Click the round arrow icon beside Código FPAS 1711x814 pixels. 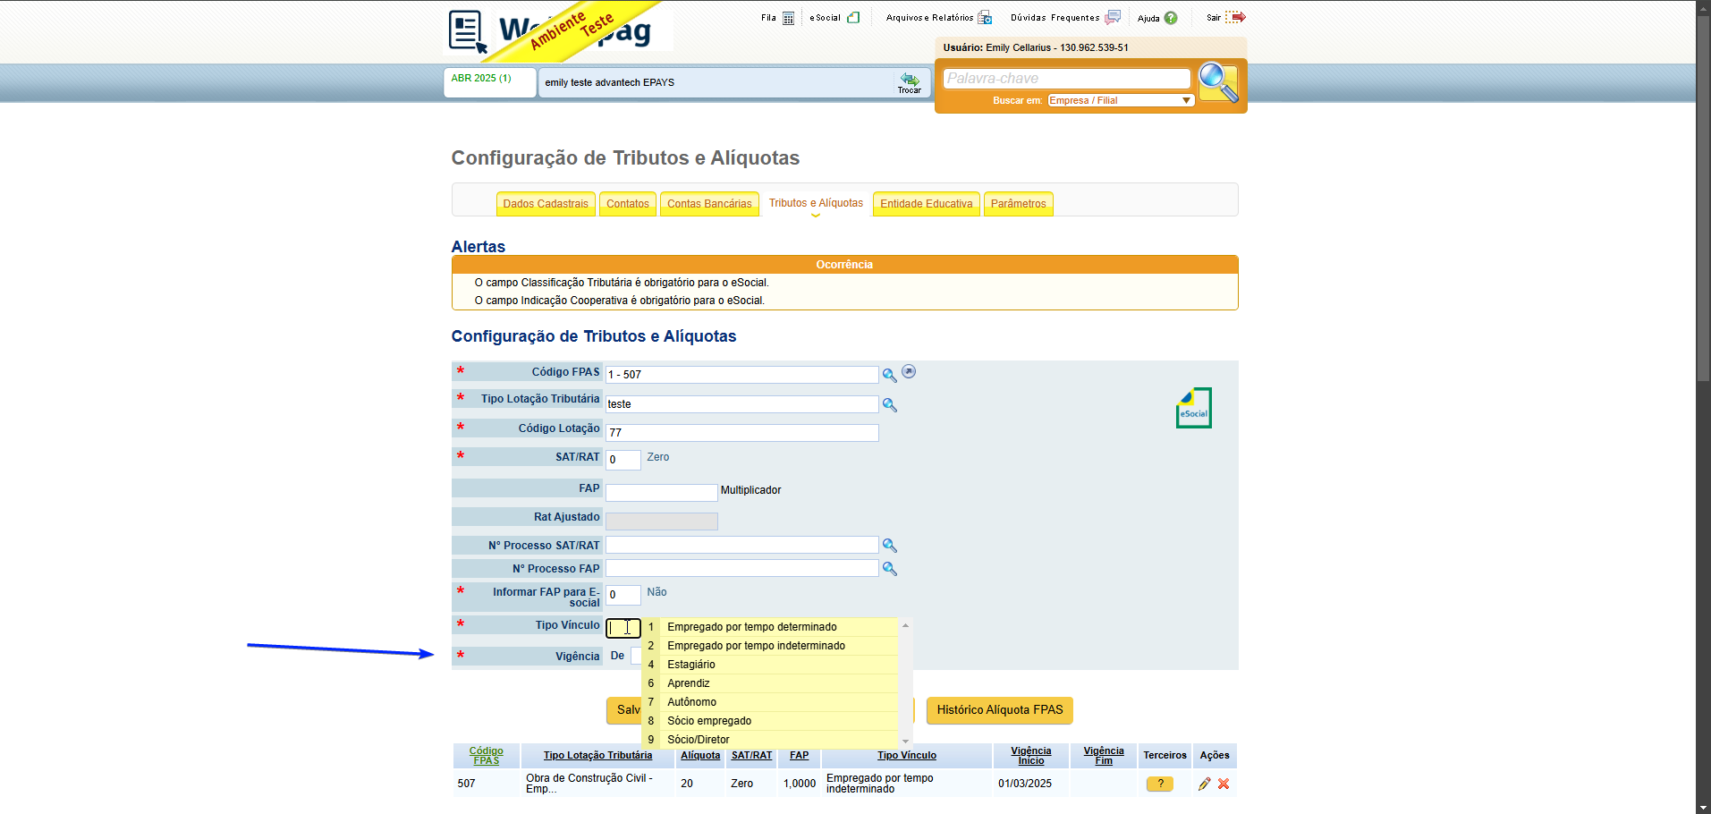[x=909, y=372]
